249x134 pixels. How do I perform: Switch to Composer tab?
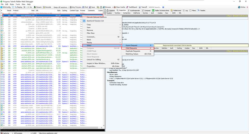(146, 10)
